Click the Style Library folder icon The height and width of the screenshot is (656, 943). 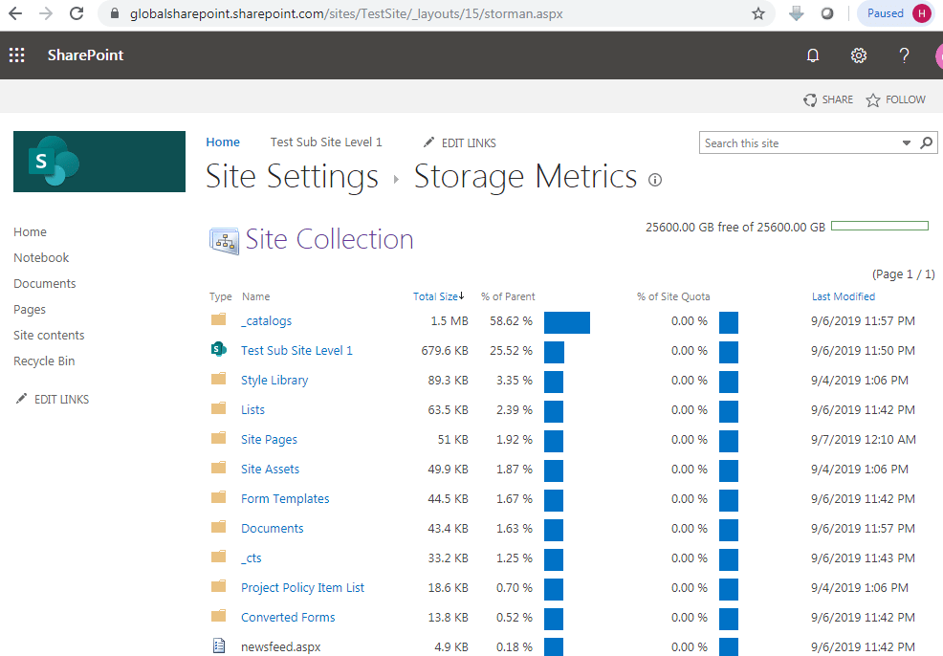(x=218, y=379)
